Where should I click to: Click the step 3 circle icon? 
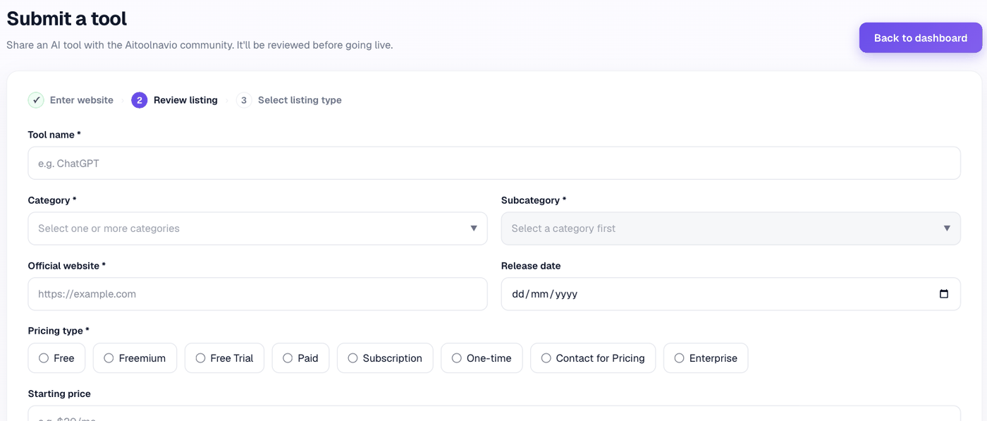[x=244, y=100]
